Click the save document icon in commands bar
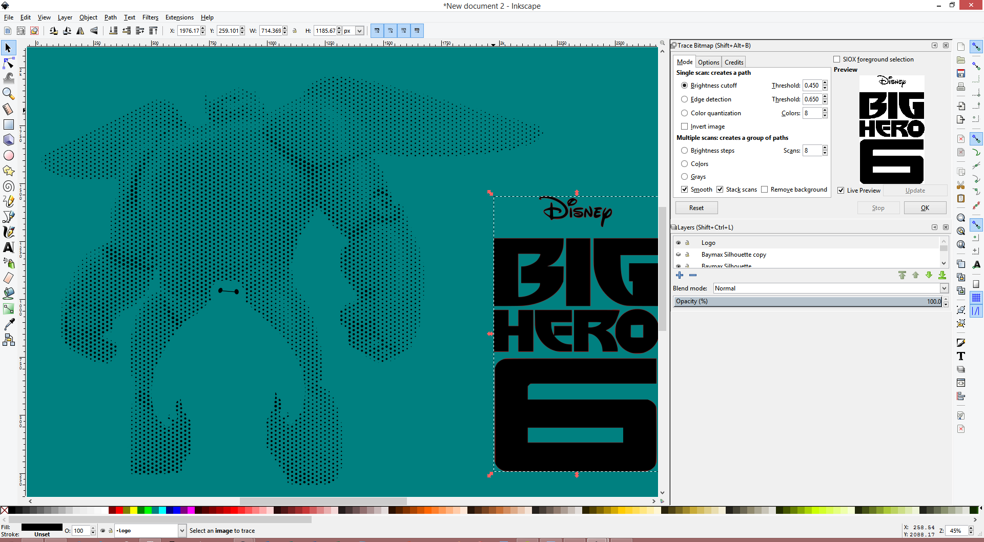Screen dimensions: 984x542 point(961,73)
